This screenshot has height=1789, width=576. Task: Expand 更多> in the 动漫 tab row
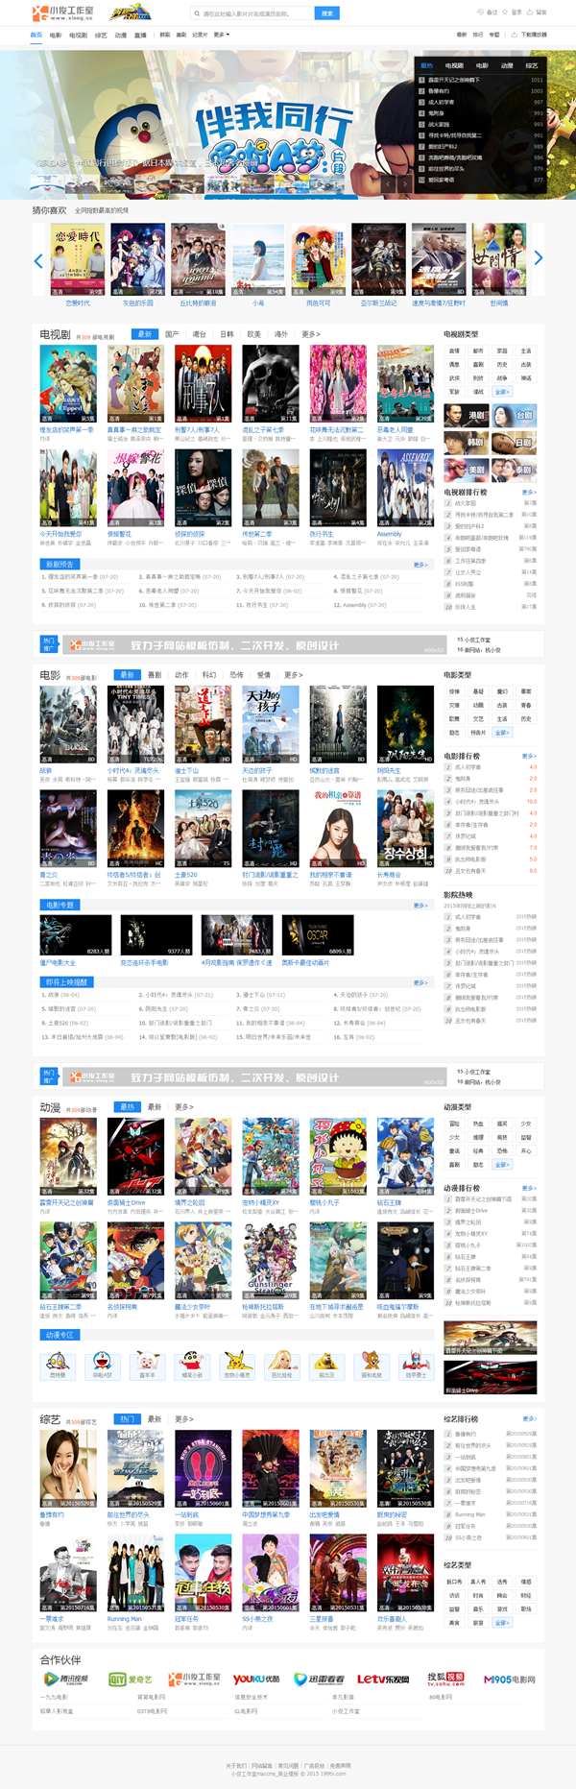(184, 1107)
